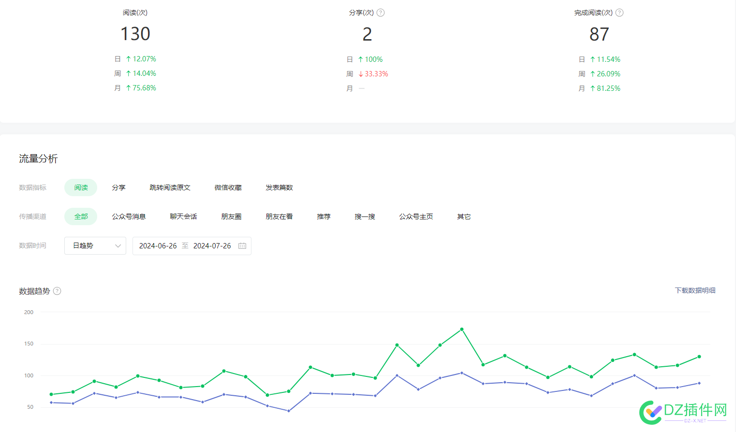The height and width of the screenshot is (432, 736).
Task: Select the 阅读 data metric
Action: [81, 187]
